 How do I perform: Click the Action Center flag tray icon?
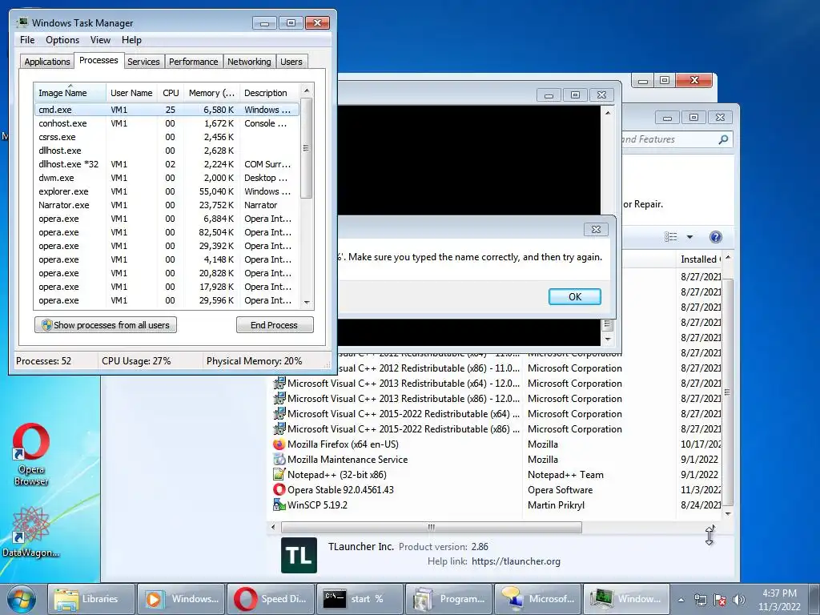coord(720,600)
